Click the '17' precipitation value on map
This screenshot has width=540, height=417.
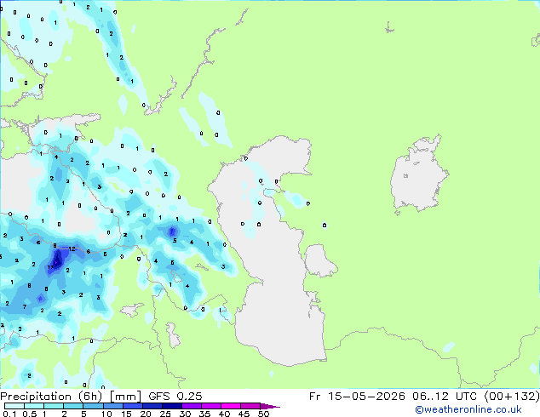click(x=50, y=267)
